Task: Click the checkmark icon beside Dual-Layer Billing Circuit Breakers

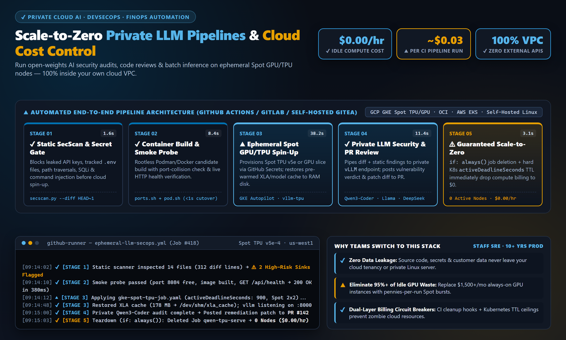Action: point(343,309)
